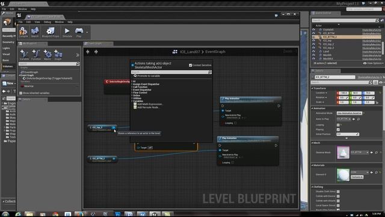
Task: Toggle visibility of Crystals5 actor
Action: click(313, 30)
